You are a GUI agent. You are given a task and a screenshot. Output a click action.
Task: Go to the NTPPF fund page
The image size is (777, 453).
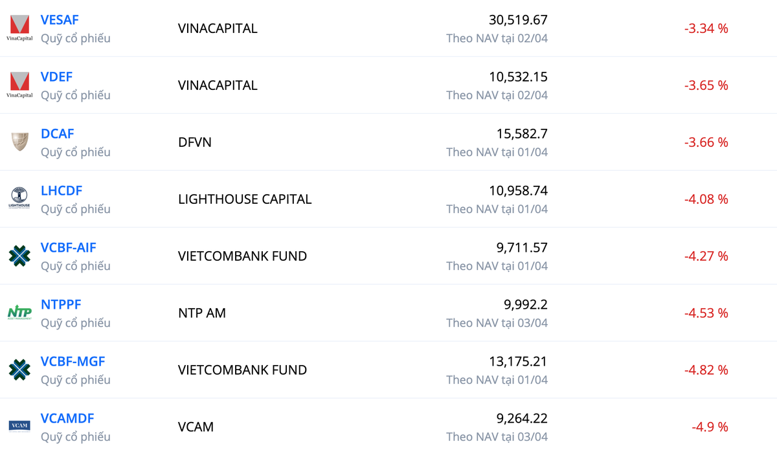click(61, 305)
